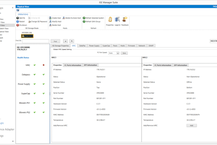Viewport: 217px width, 145px height.
Task: Open MRC1 SFP Information tab
Action: [91, 65]
